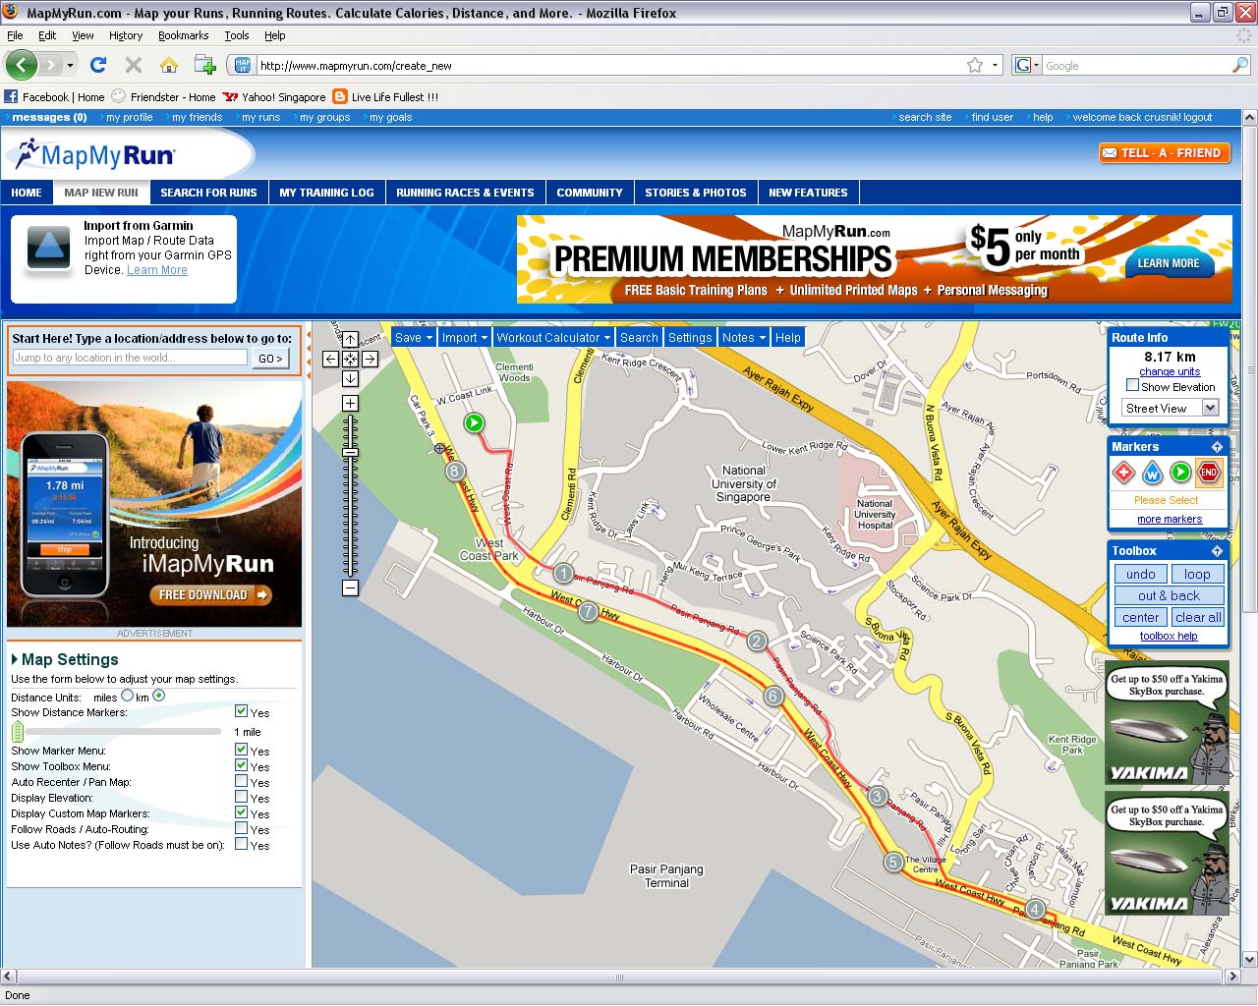Click the Garmin import device icon
This screenshot has width=1258, height=1006.
pos(48,248)
